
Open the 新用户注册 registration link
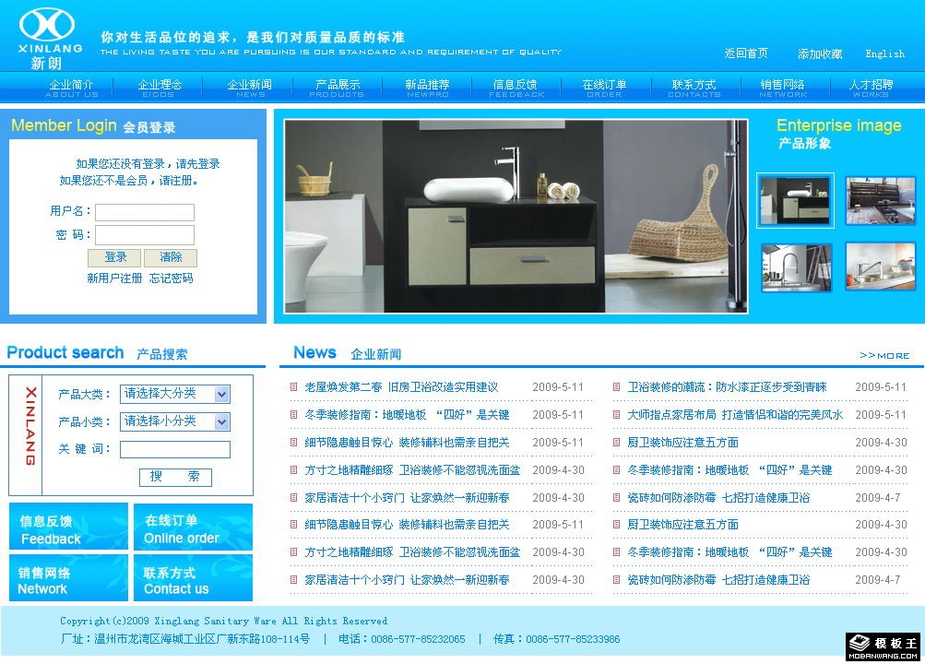[x=114, y=279]
